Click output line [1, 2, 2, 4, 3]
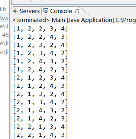This screenshot has width=136, height=139. pos(41,37)
